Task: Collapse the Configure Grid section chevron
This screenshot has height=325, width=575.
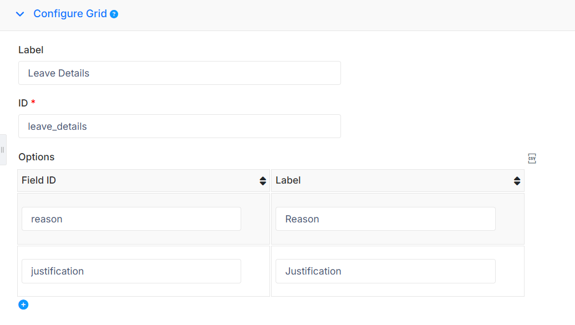Action: [x=20, y=14]
